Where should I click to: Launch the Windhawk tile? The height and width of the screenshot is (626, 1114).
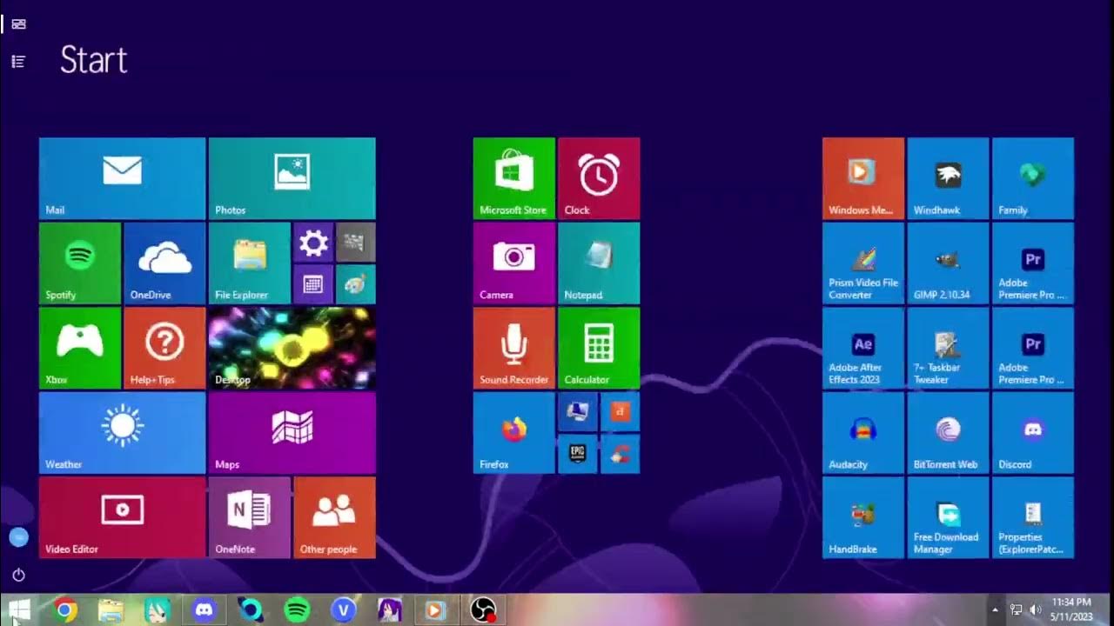(x=948, y=178)
